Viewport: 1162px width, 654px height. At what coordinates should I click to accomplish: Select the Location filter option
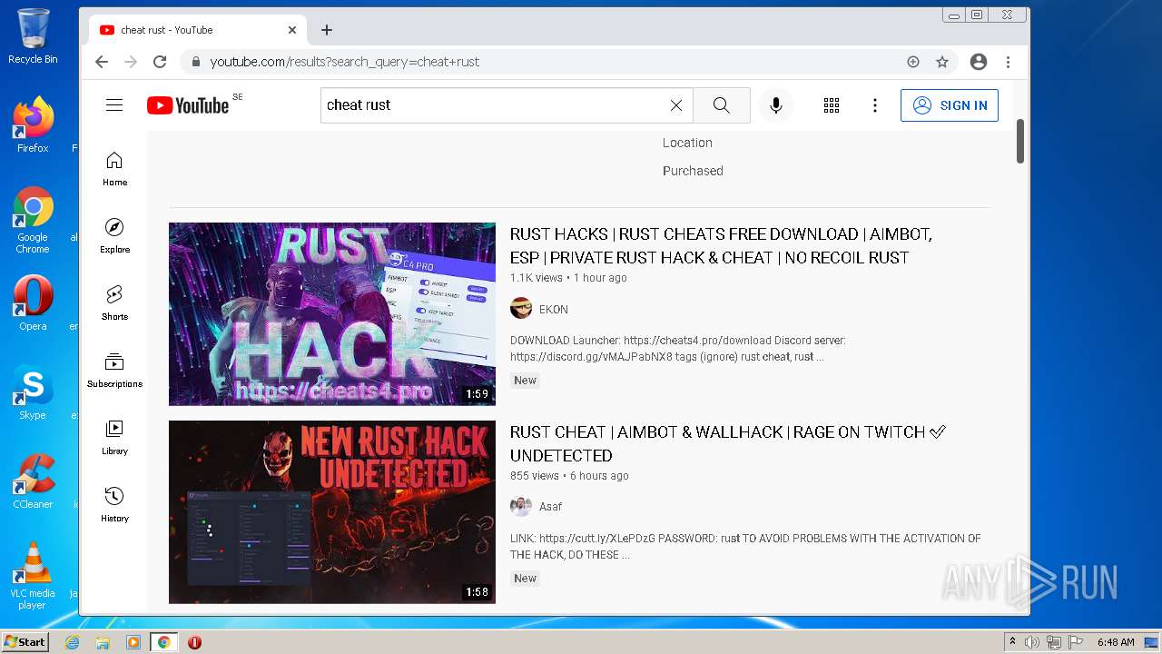coord(687,143)
